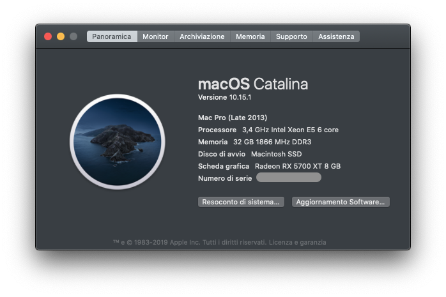Click the Radeon RX 5700 XT 8 GB value
This screenshot has width=446, height=297.
pos(298,166)
